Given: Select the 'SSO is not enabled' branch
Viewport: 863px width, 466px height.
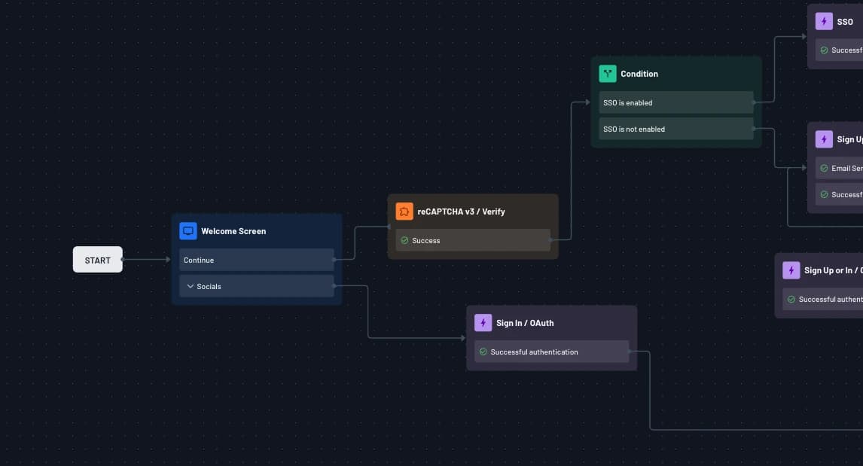Looking at the screenshot, I should click(675, 129).
